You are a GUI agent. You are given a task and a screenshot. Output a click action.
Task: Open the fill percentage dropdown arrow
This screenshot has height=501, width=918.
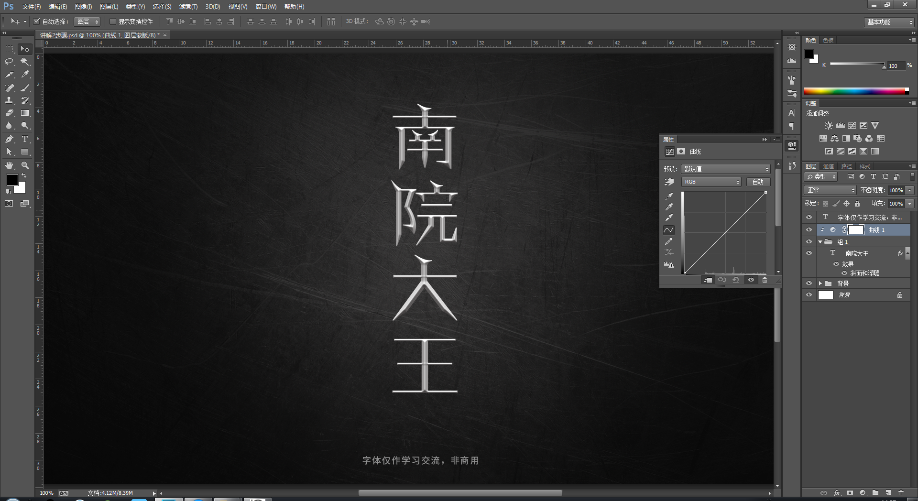[x=910, y=204]
